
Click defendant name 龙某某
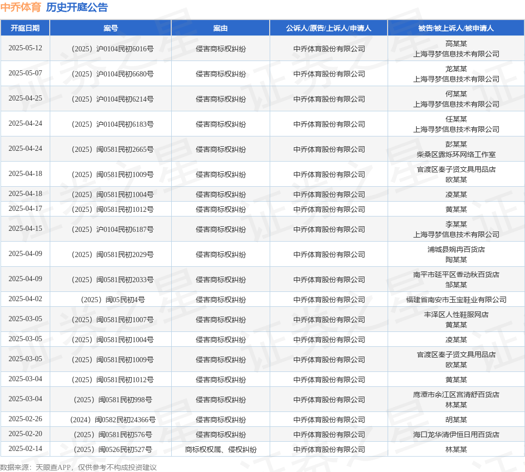pyautogui.click(x=456, y=69)
